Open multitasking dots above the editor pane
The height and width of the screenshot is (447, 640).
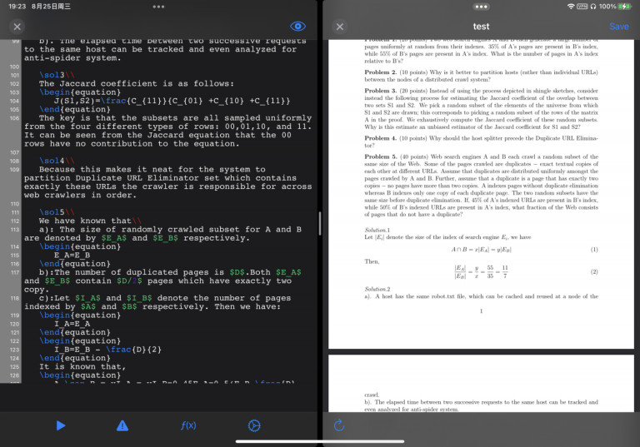[159, 6]
